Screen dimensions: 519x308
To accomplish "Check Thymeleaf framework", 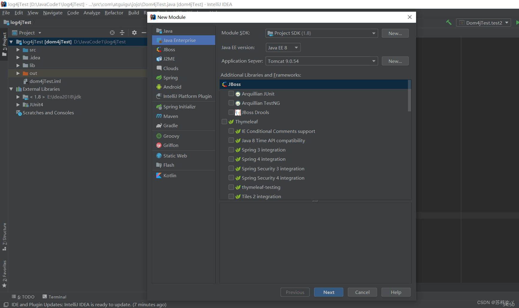I will click(x=224, y=122).
